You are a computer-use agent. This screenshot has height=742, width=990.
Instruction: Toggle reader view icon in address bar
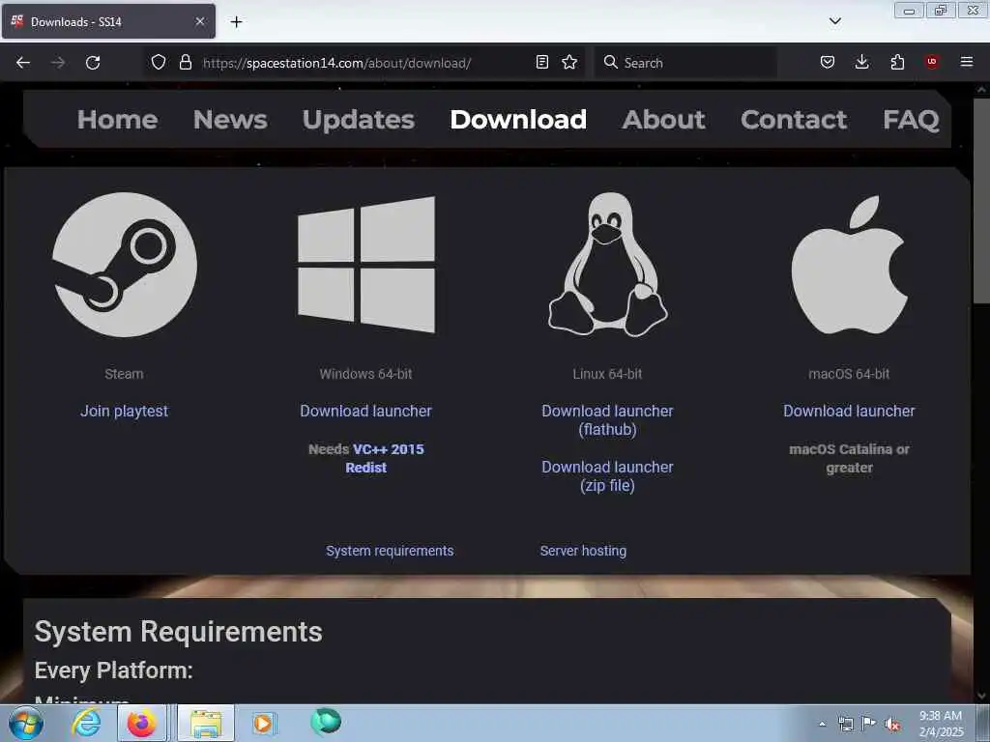541,62
